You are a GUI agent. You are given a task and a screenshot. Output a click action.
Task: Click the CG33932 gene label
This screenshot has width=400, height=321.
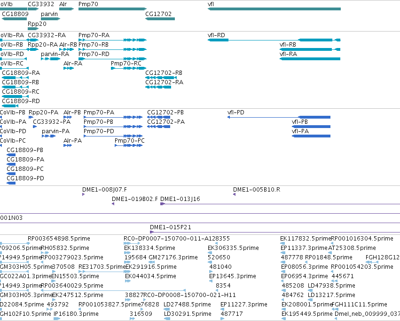point(41,4)
